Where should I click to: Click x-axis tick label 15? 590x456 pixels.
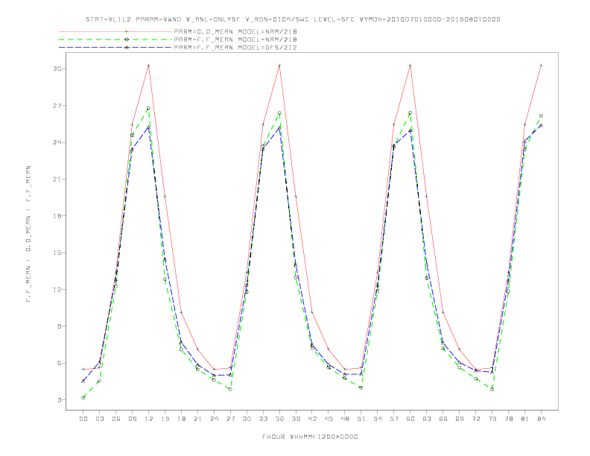point(165,419)
